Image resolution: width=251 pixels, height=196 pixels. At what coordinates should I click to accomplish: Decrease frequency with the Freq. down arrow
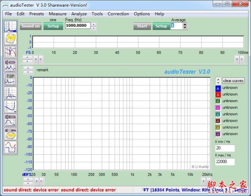point(94,28)
